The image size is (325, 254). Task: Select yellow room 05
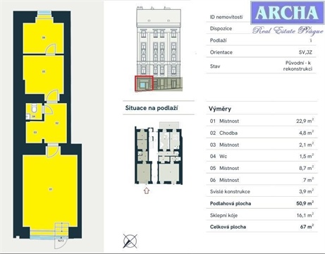(x=44, y=74)
